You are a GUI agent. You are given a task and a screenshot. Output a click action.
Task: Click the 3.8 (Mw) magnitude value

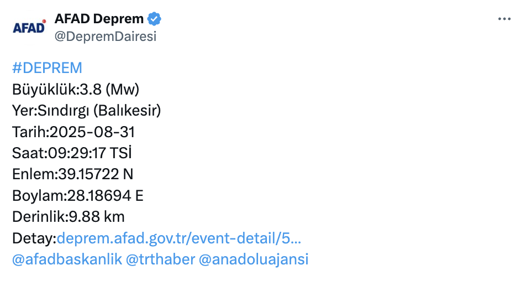point(108,90)
